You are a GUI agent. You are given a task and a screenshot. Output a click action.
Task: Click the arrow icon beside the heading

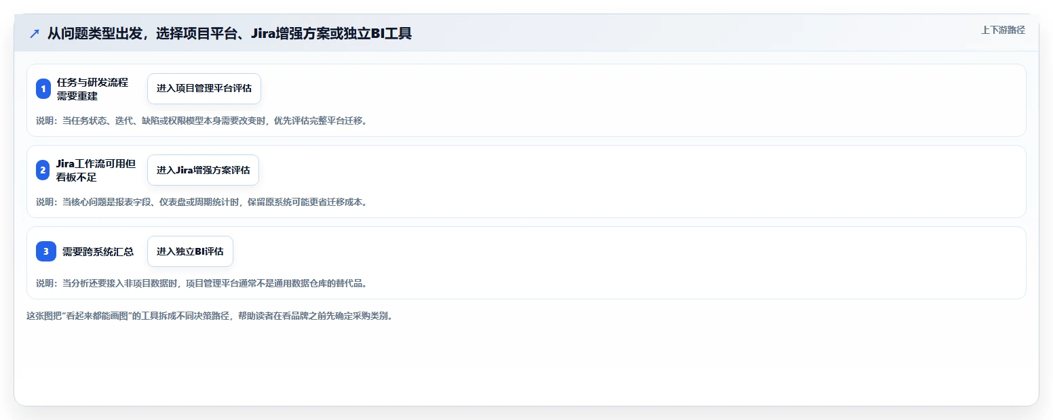pos(35,33)
